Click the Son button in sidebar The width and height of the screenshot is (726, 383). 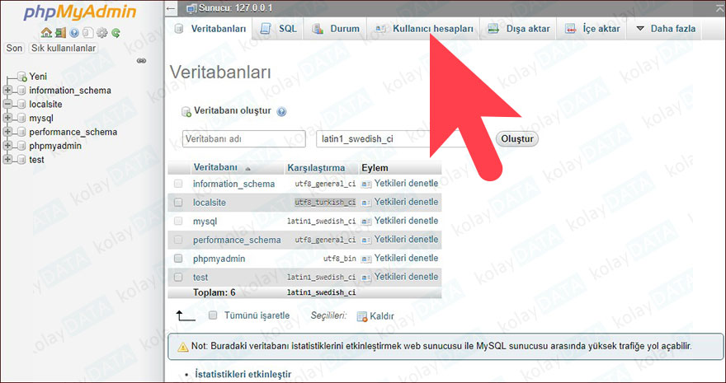click(14, 48)
